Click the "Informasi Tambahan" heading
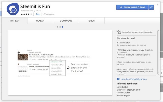 (127, 84)
